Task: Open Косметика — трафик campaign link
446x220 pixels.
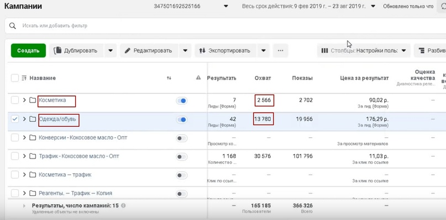Action: 65,175
